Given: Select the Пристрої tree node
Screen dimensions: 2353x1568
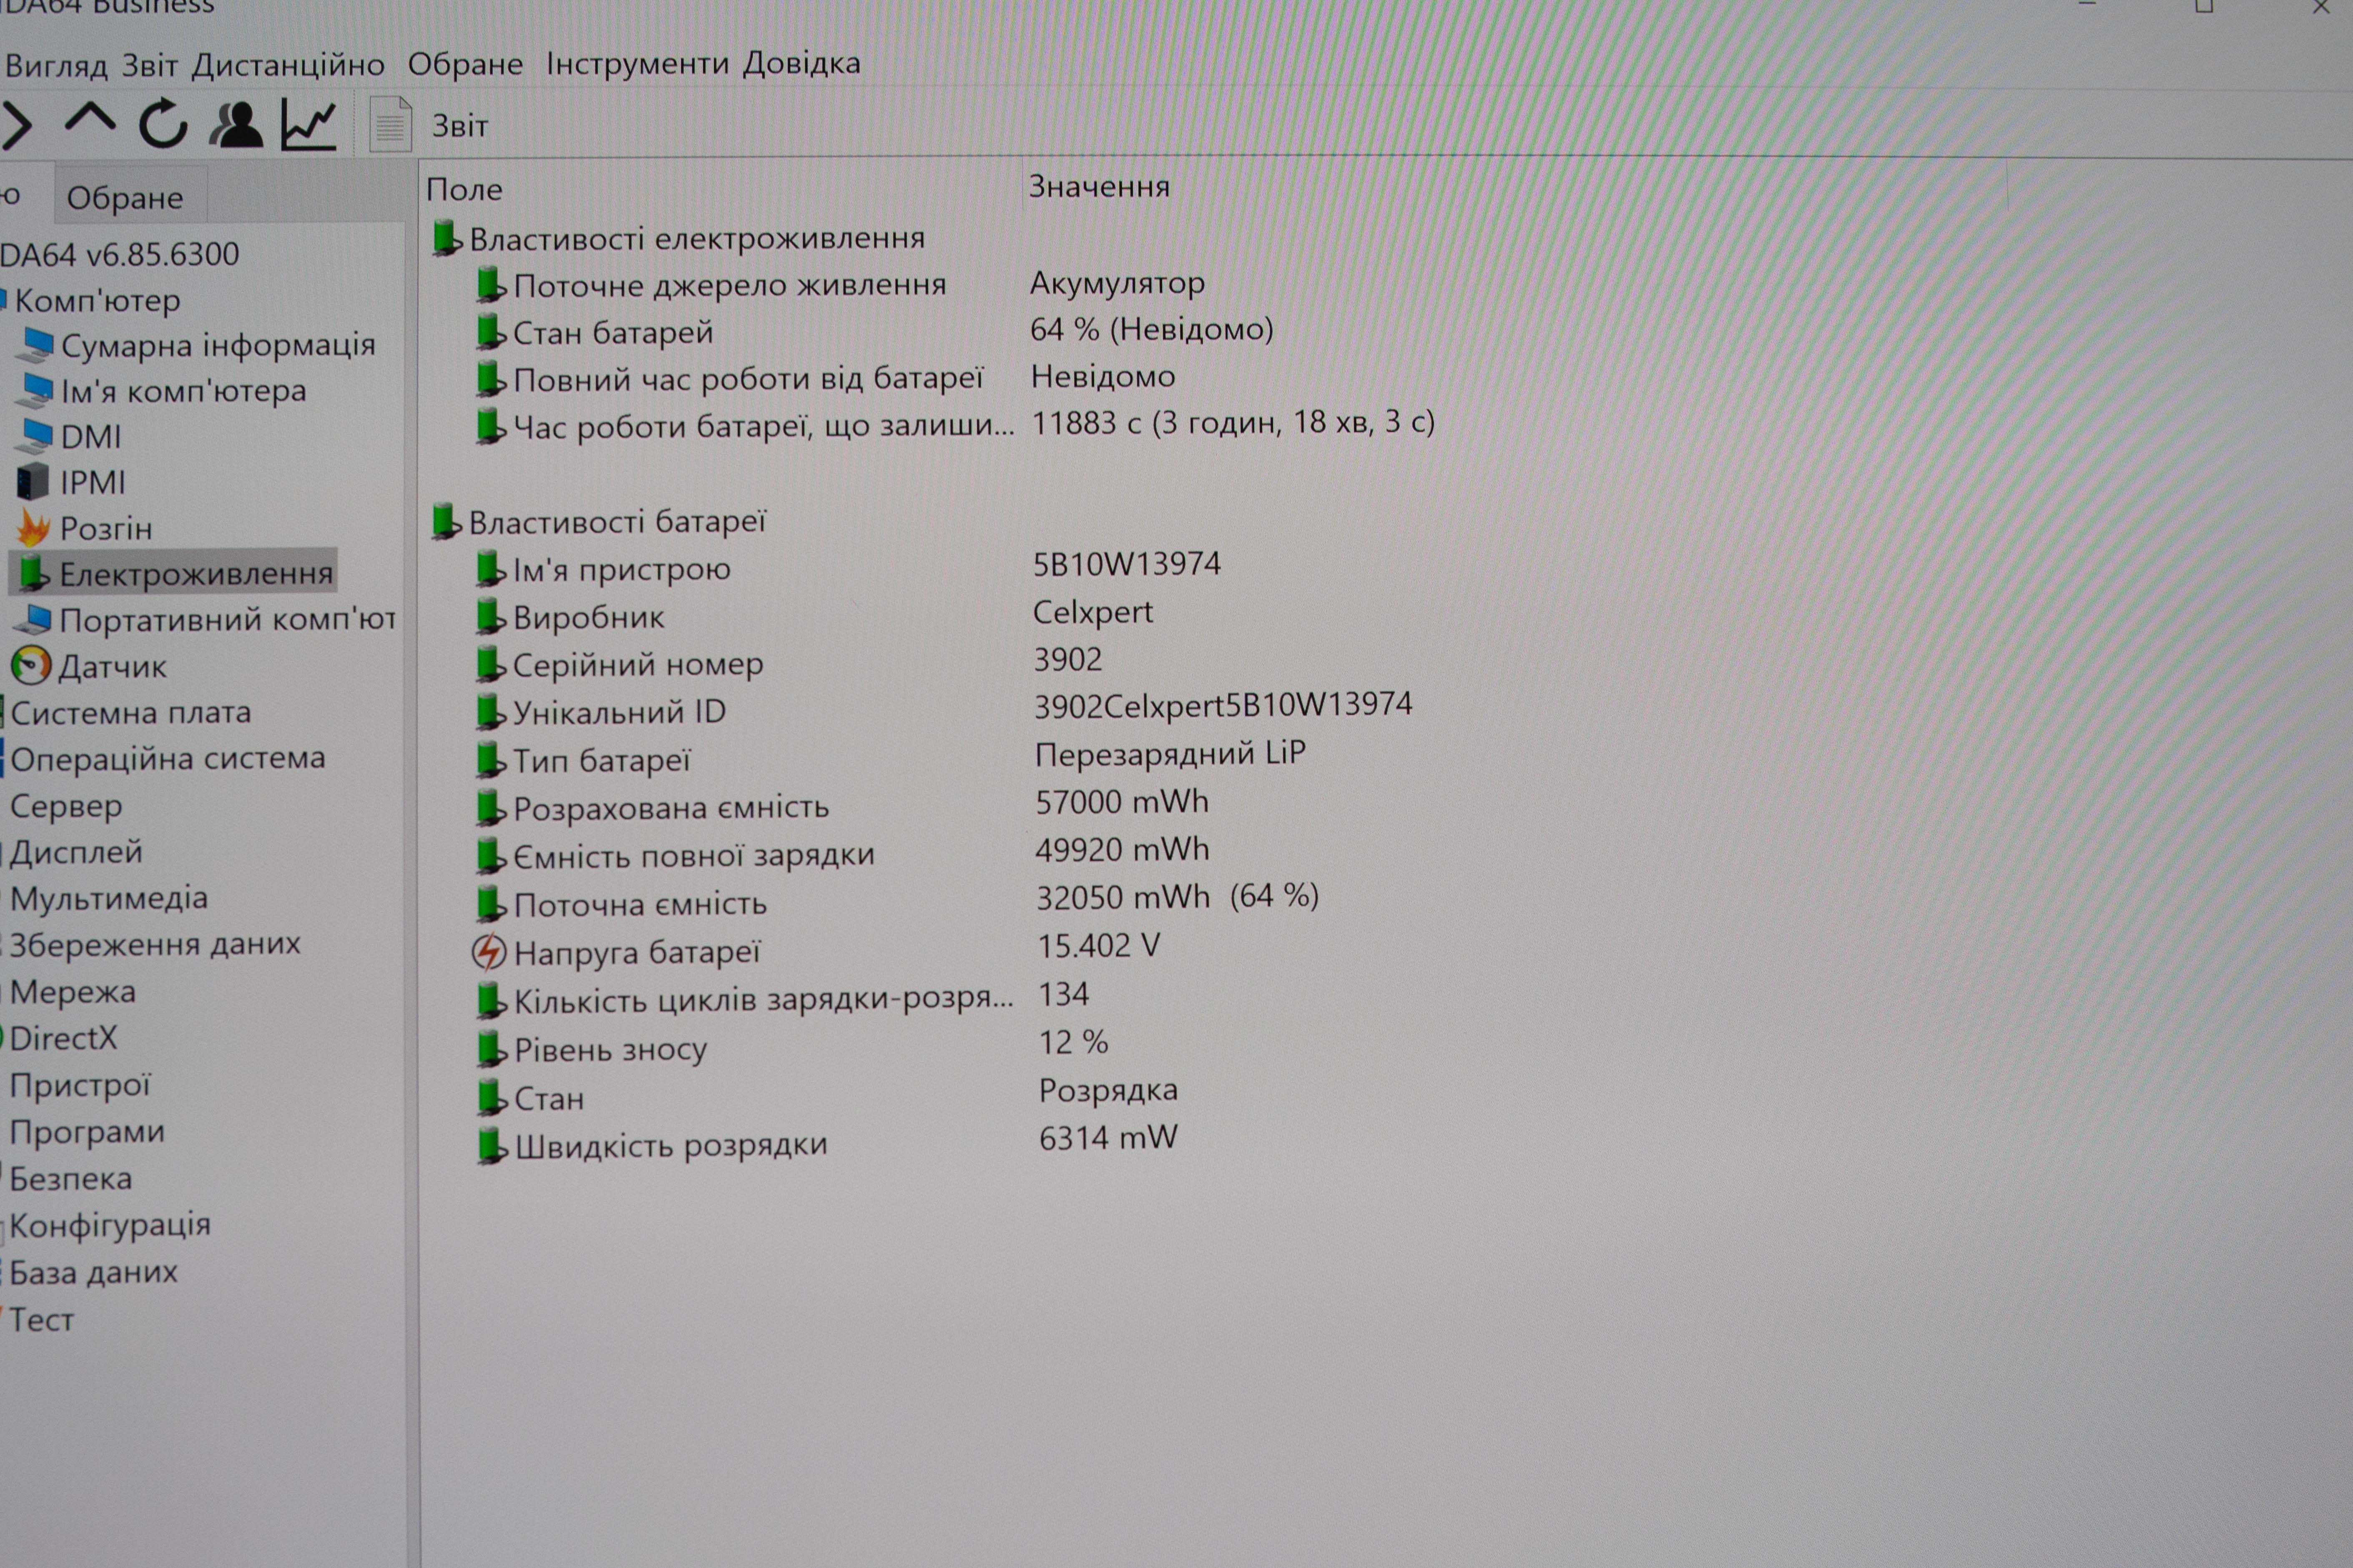Looking at the screenshot, I should [x=80, y=1085].
